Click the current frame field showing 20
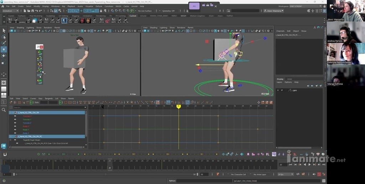Screen dimensions: 365x184 283,164
